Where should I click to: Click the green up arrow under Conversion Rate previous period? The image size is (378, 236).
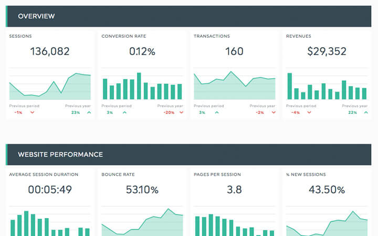124,112
